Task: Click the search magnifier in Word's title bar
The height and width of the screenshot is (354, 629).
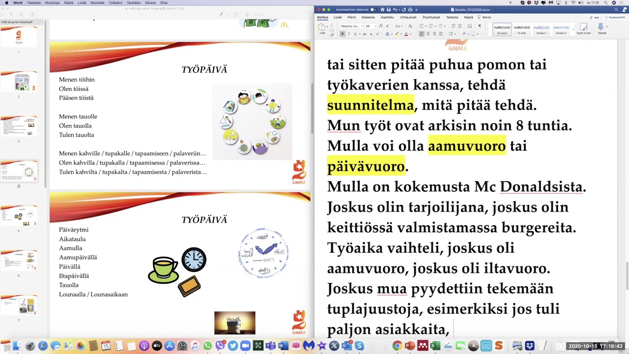Action: 616,9
